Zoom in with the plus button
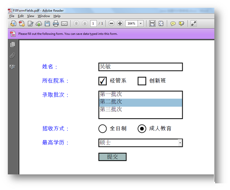The image size is (230, 190). [x=120, y=23]
